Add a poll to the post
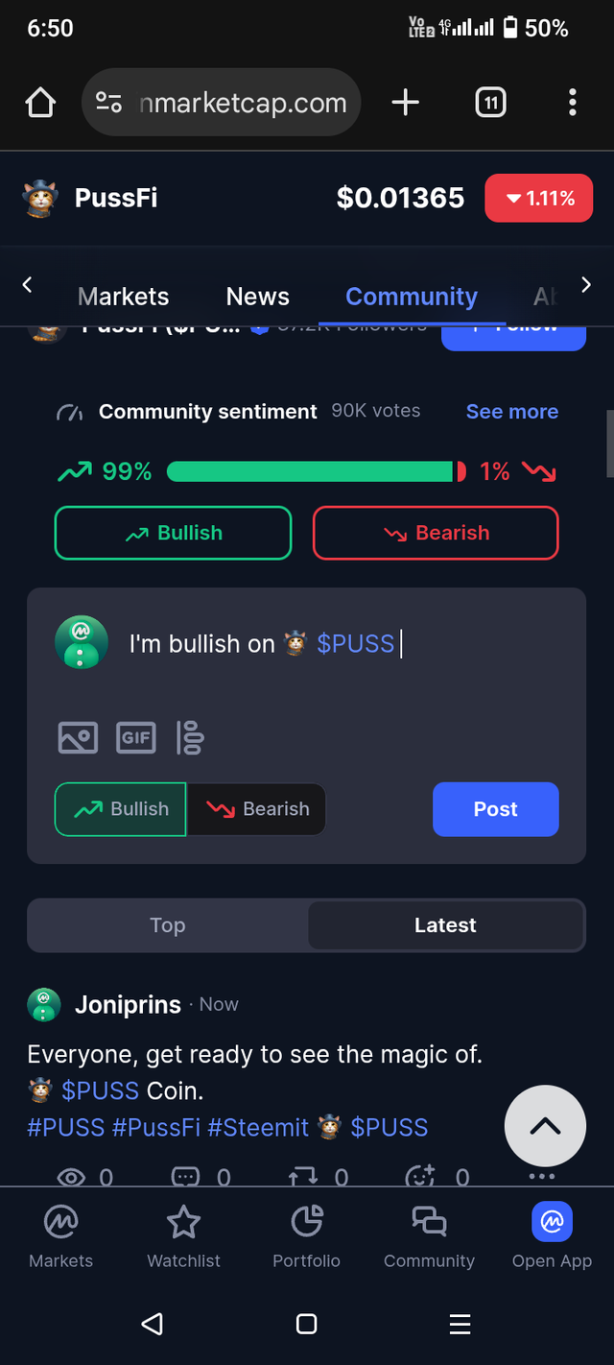The image size is (614, 1365). coord(190,737)
